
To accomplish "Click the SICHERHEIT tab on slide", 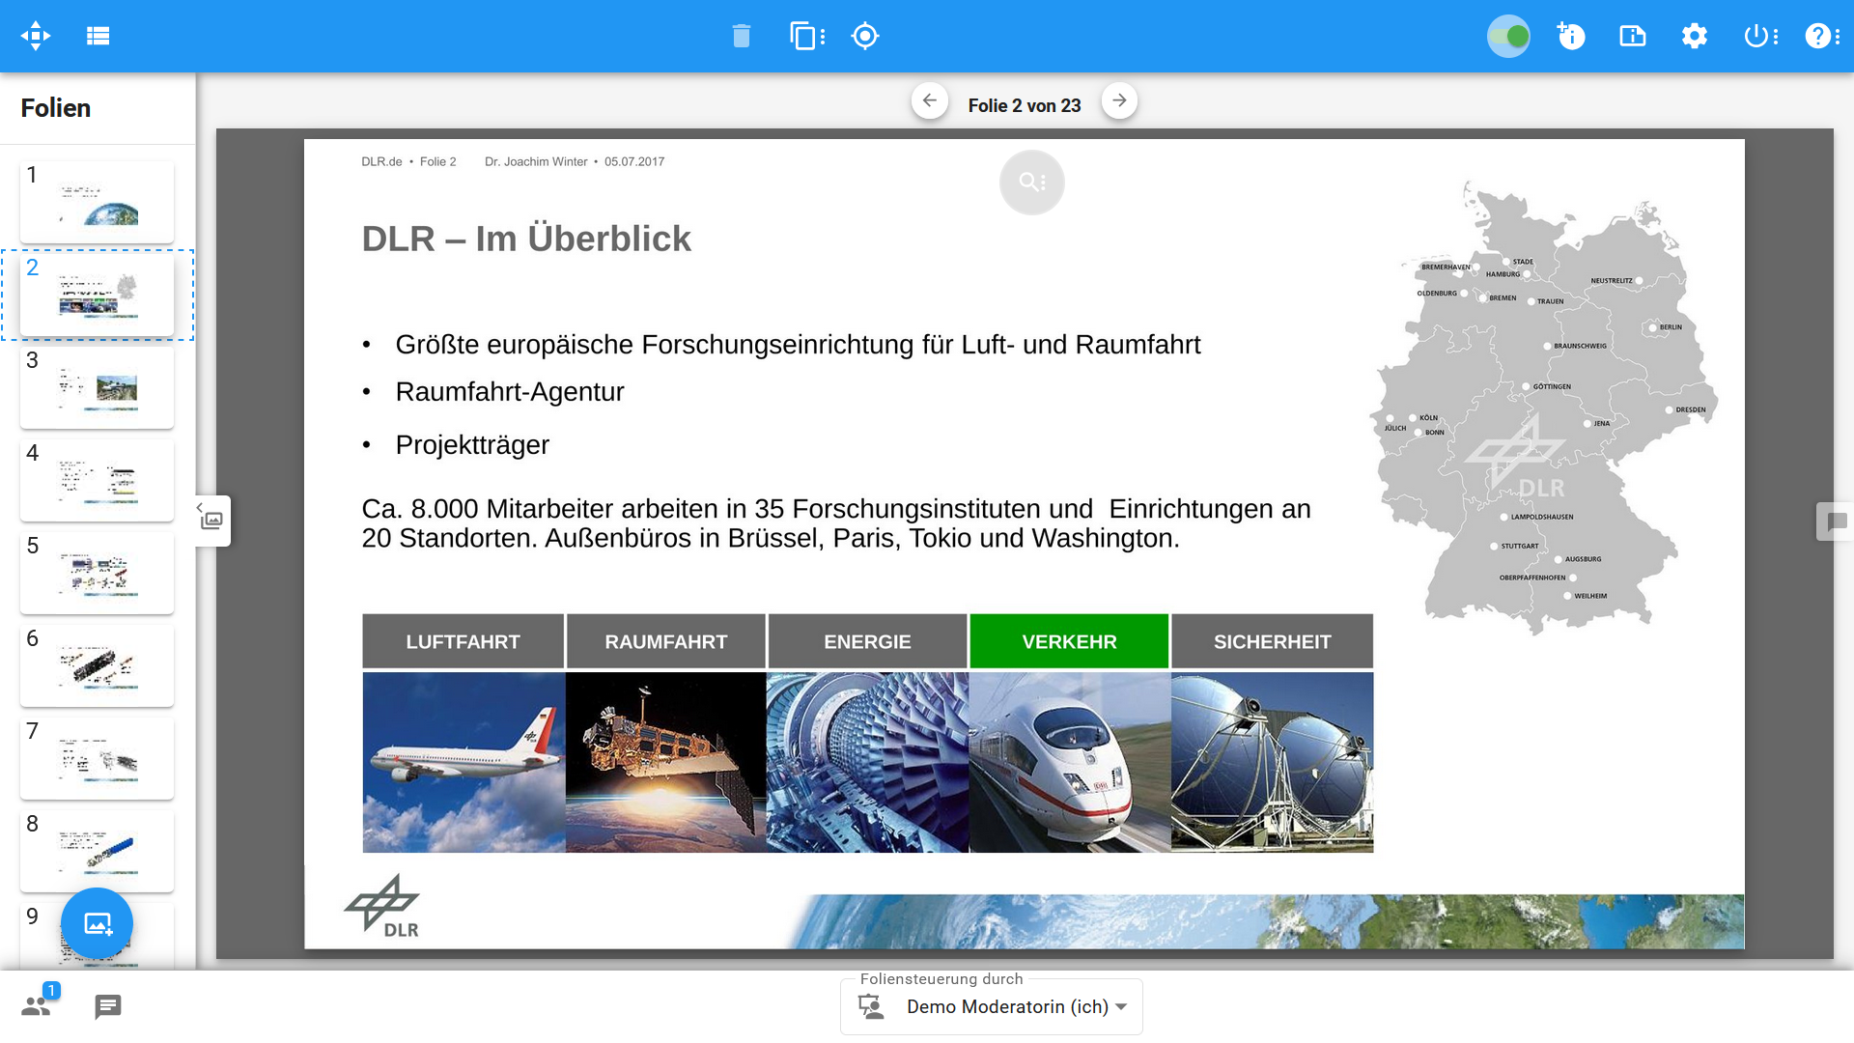I will (1272, 641).
